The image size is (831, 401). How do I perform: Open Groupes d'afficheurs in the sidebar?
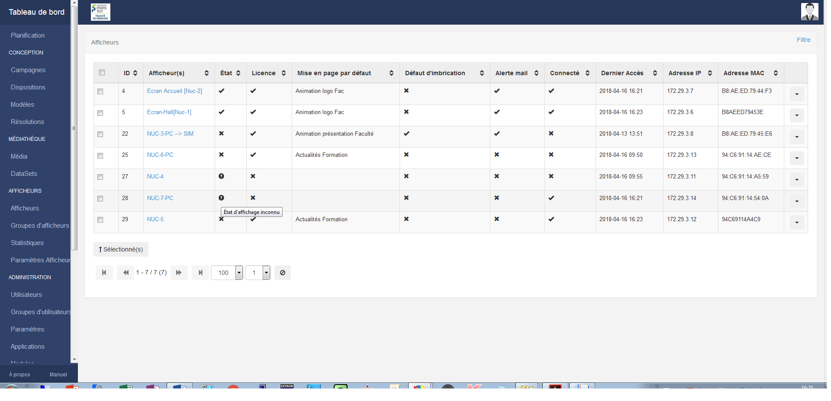coord(40,226)
